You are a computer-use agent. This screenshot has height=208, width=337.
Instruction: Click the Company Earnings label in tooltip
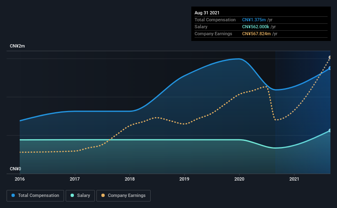point(213,34)
